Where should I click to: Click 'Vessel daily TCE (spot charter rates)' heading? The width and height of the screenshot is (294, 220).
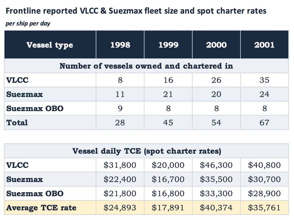coord(146,151)
